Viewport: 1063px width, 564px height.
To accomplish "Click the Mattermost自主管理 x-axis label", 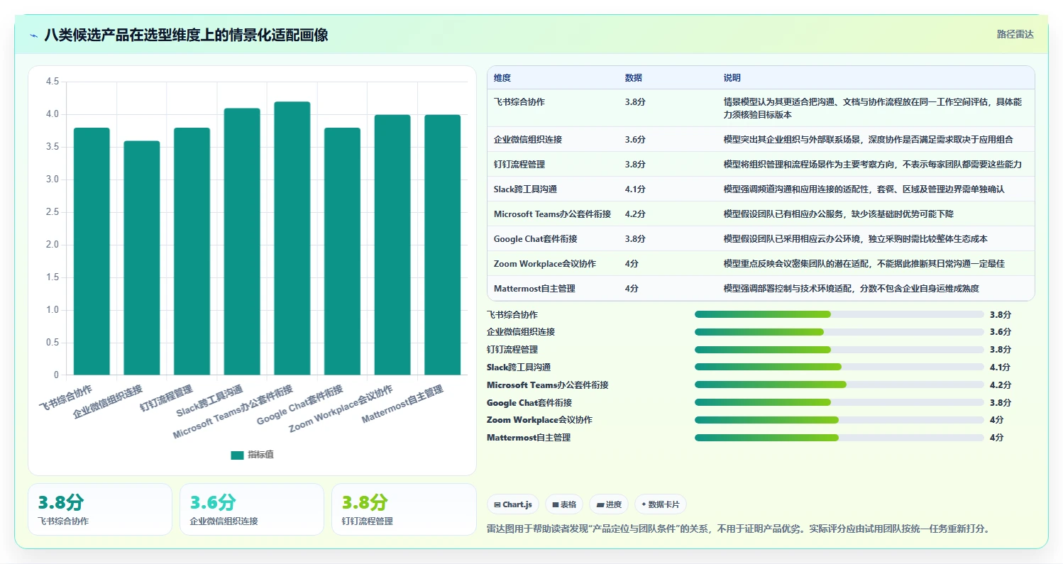I will point(402,404).
